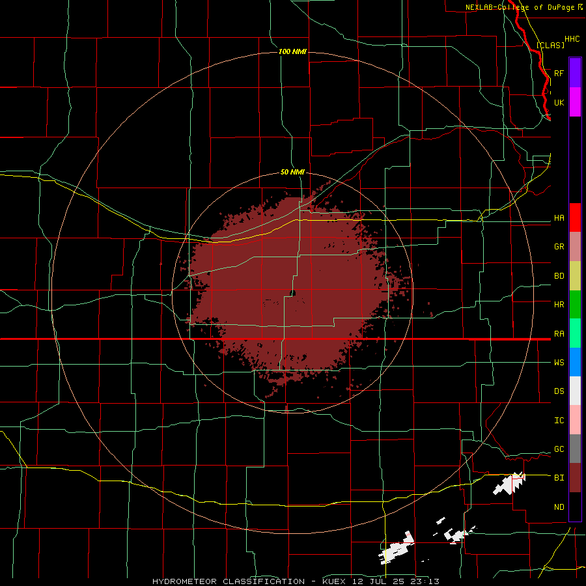Click the WS blue legend swatch

(575, 362)
